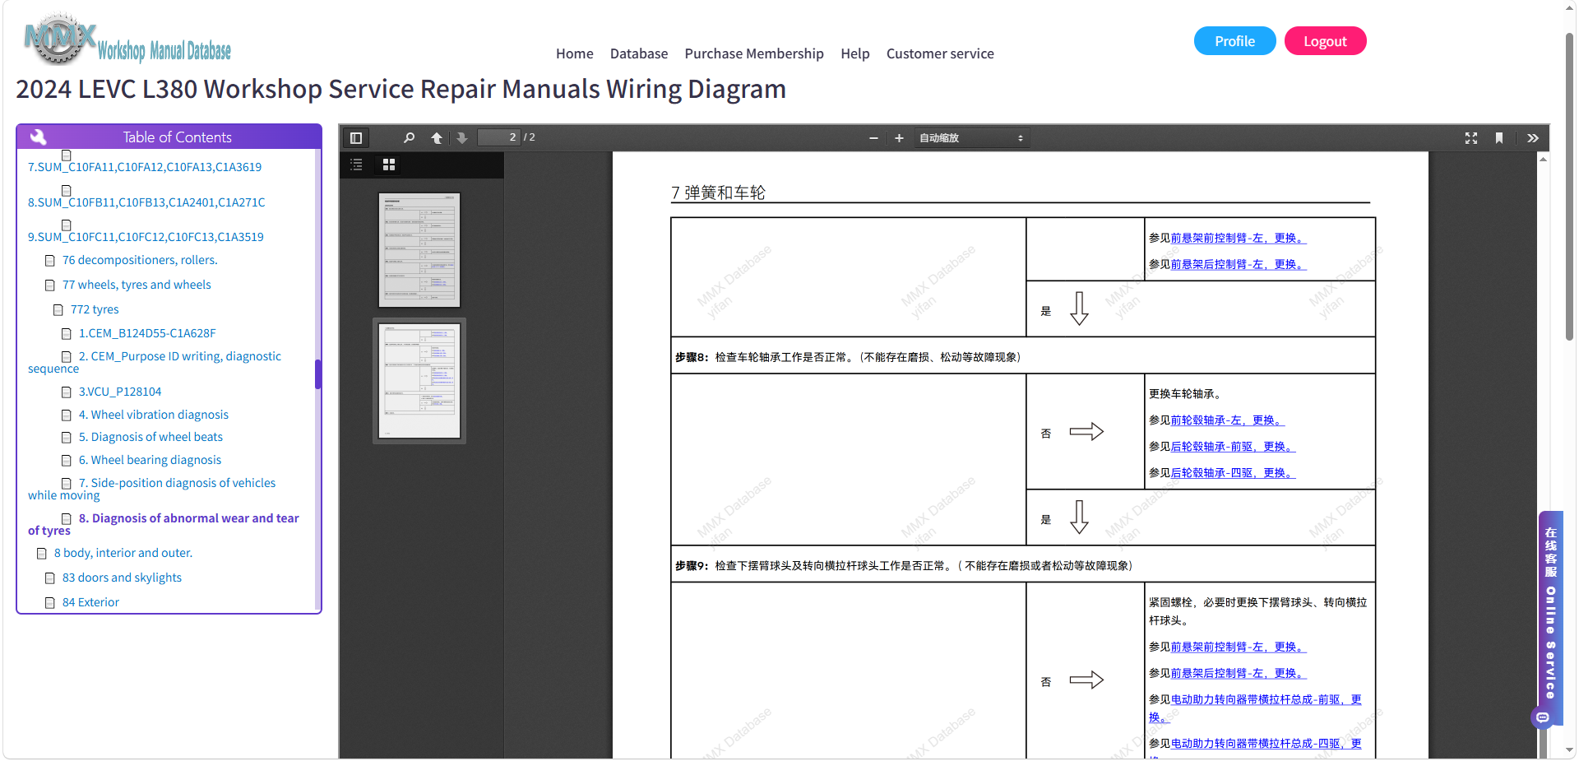The width and height of the screenshot is (1579, 761).
Task: Open the PDF find search tool
Action: click(x=409, y=138)
